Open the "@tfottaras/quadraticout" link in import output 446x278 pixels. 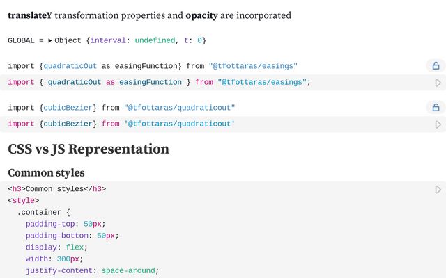pyautogui.click(x=179, y=108)
